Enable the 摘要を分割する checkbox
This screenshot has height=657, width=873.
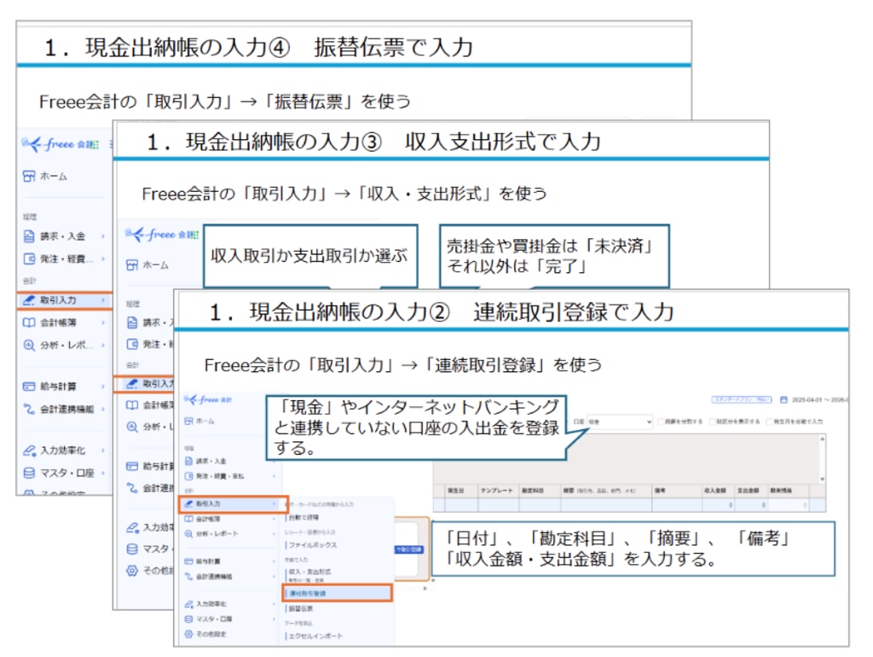point(662,422)
